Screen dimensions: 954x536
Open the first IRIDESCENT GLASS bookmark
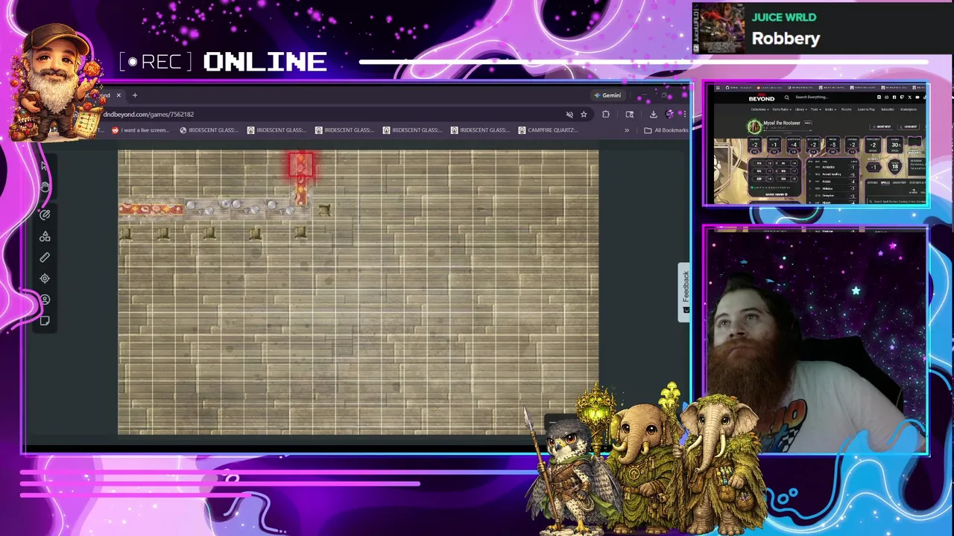[209, 130]
